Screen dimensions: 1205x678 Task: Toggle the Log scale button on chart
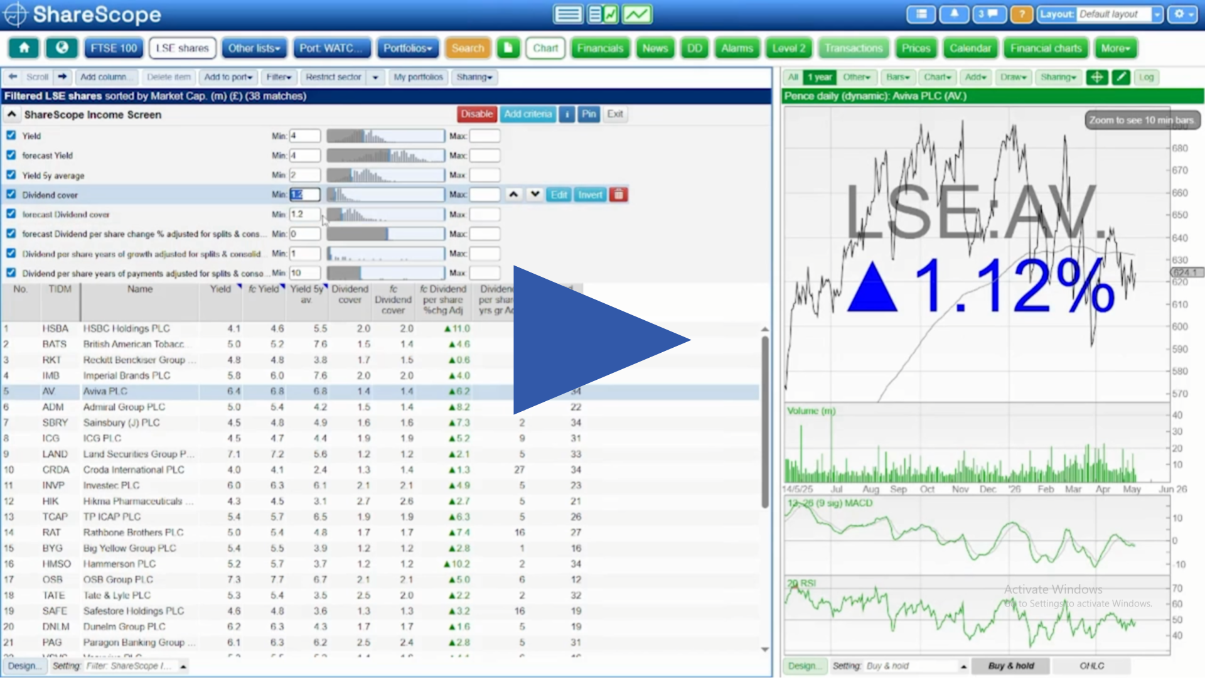(1146, 77)
